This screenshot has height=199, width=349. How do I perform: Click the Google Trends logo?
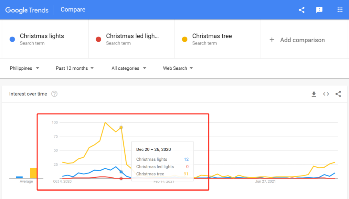[27, 10]
